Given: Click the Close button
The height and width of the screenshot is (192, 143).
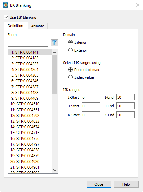Looking at the screenshot, I should coord(99,184).
